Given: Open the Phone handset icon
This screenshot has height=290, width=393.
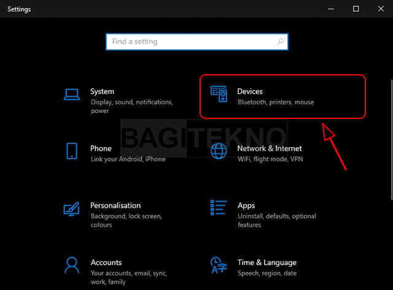Looking at the screenshot, I should point(72,151).
